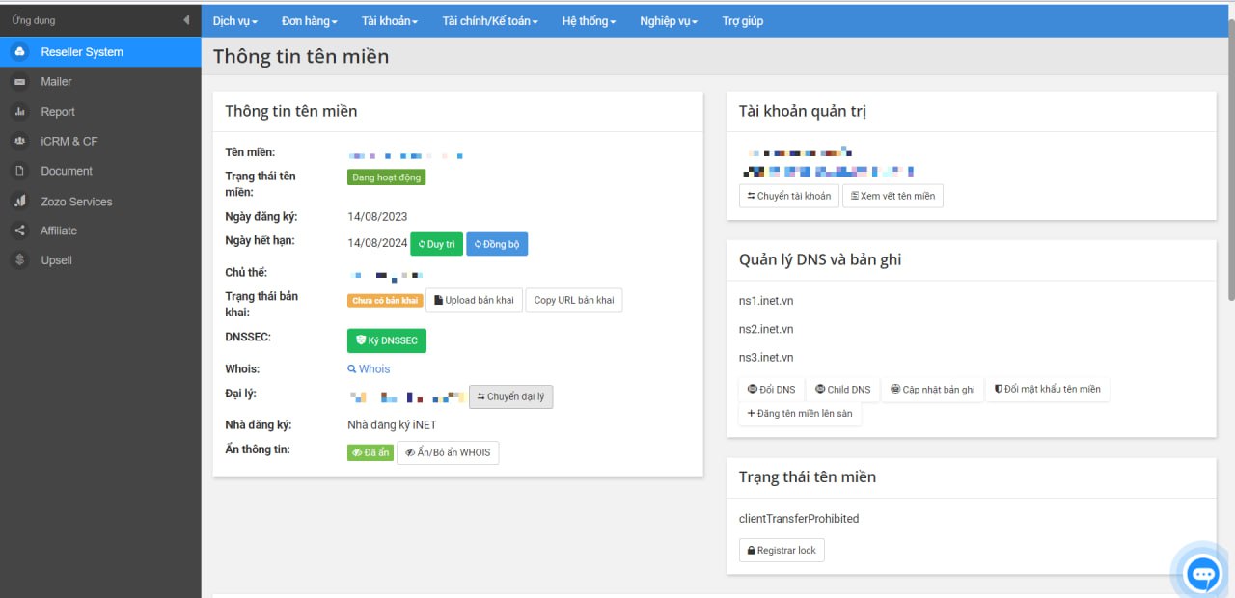Screen dimensions: 1235x598
Task: Open the Upsell dollar icon
Action: click(19, 260)
